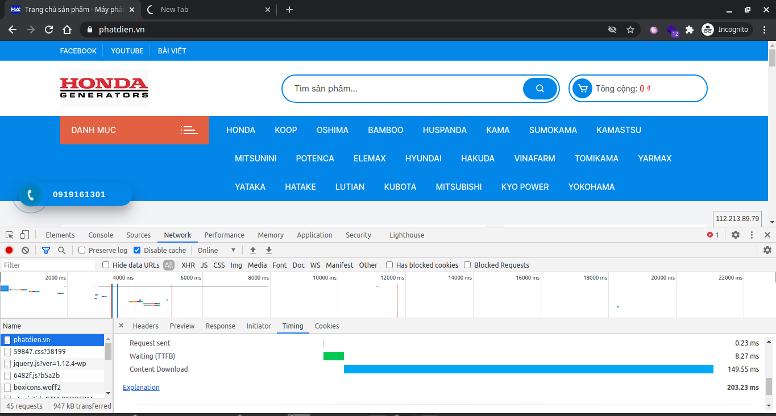
Task: Check the Blocked Requests option
Action: pos(467,265)
